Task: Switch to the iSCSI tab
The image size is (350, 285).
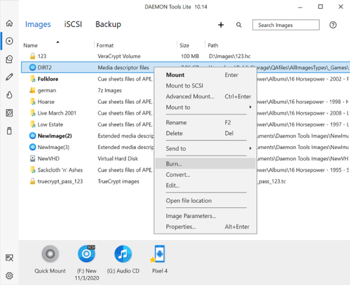Action: coord(73,24)
